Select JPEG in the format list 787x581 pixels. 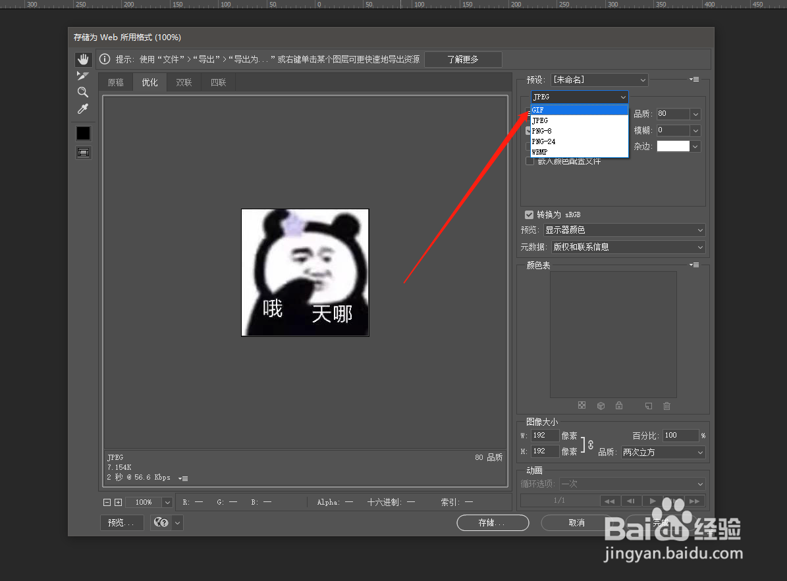[x=580, y=120]
